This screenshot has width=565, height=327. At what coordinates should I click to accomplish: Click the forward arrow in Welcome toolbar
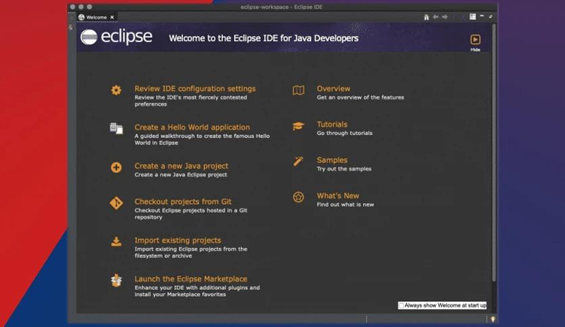[445, 17]
